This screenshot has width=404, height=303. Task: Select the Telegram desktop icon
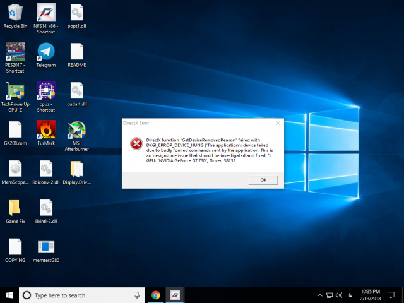pyautogui.click(x=46, y=55)
